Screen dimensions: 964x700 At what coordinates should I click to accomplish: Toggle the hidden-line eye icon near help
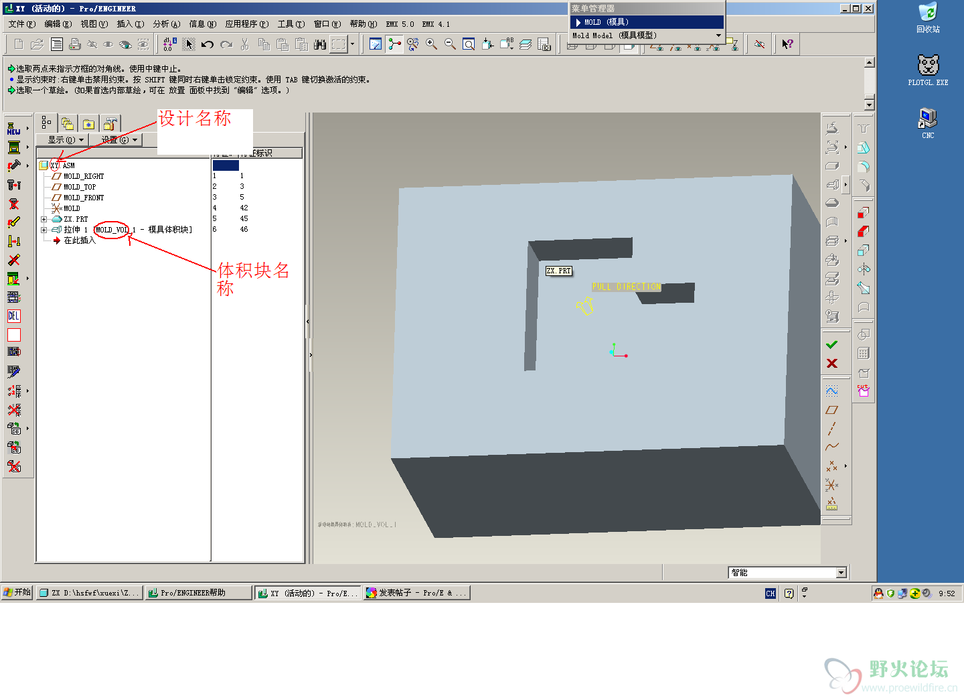tap(759, 44)
